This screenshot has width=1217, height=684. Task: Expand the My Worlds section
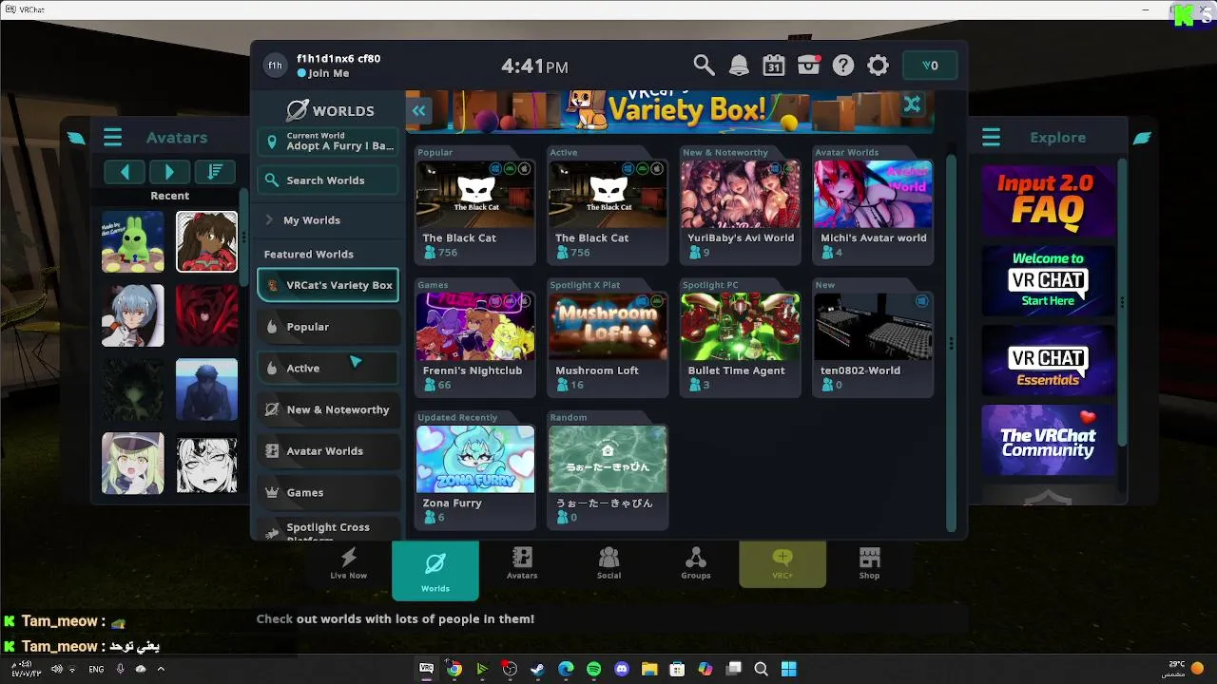coord(328,219)
